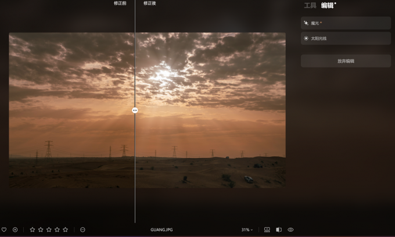Switch to the 工具 tab
The width and height of the screenshot is (395, 237).
pos(310,6)
